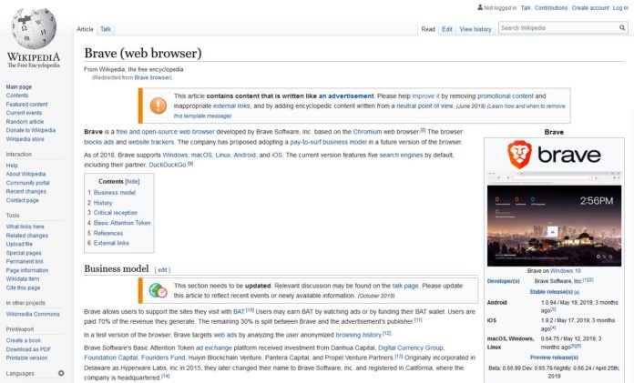Click the orange exclamation warning icon
Image resolution: width=634 pixels, height=383 pixels.
[158, 106]
